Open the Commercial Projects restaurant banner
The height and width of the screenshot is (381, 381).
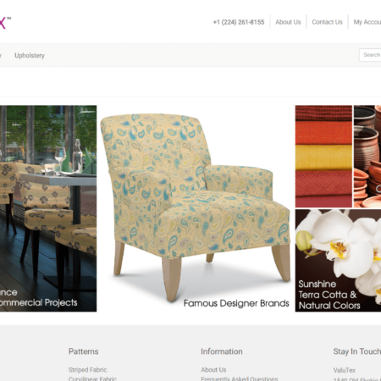pos(48,208)
